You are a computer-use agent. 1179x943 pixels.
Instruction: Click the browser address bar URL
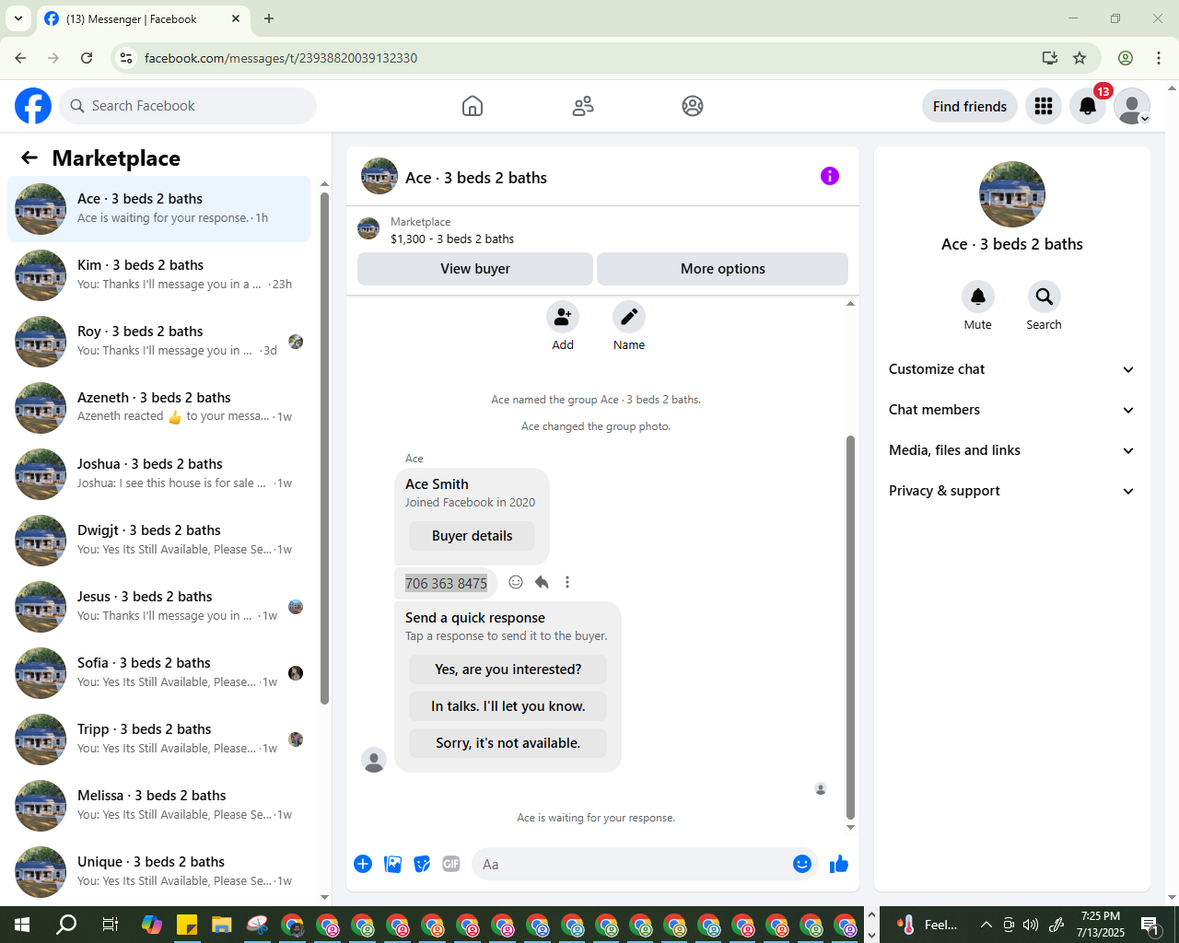281,58
